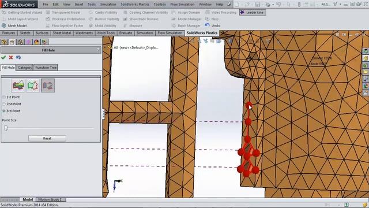This screenshot has width=369, height=208.
Task: Select the Motion Study 1 tab
Action: click(x=50, y=199)
